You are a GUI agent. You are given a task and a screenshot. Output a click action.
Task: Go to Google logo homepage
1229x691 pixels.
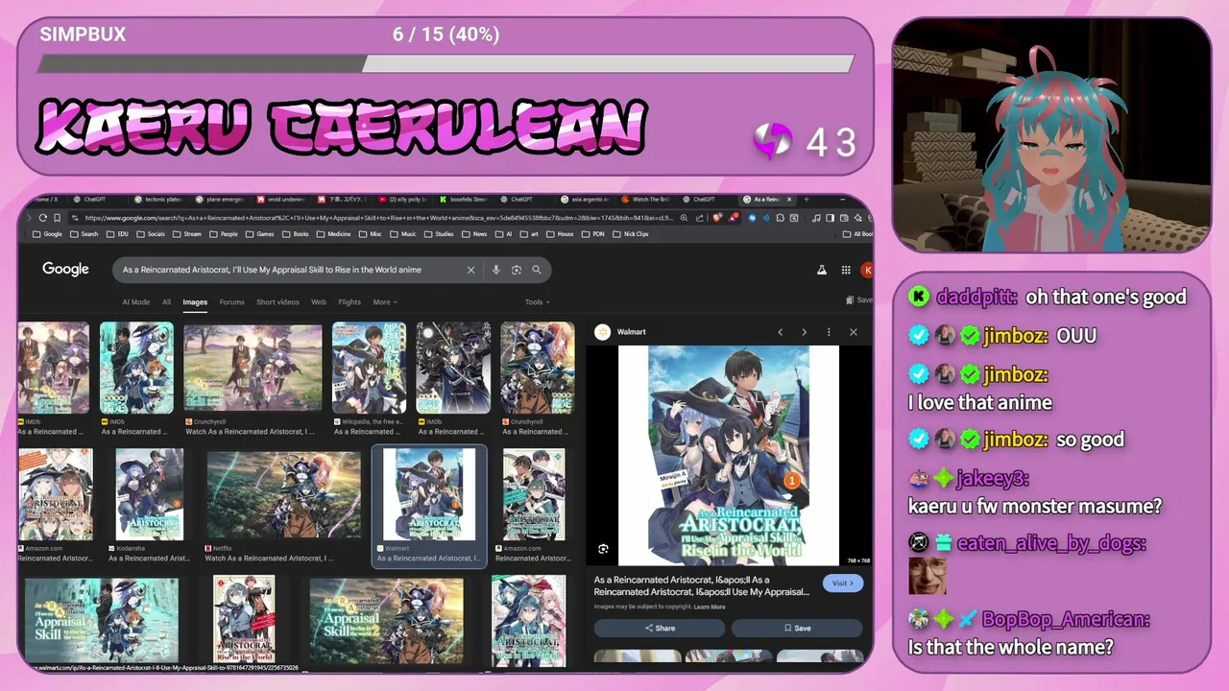65,270
